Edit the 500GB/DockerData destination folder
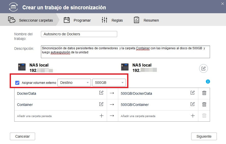Screen dimensions: 226x144 [x=193, y=93]
